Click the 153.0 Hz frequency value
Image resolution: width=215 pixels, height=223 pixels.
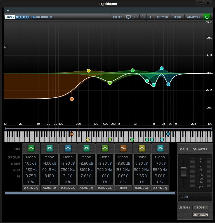pos(123,170)
